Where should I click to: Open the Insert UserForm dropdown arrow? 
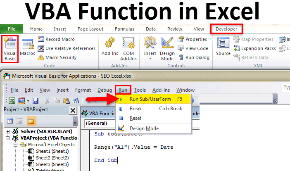coord(28,101)
